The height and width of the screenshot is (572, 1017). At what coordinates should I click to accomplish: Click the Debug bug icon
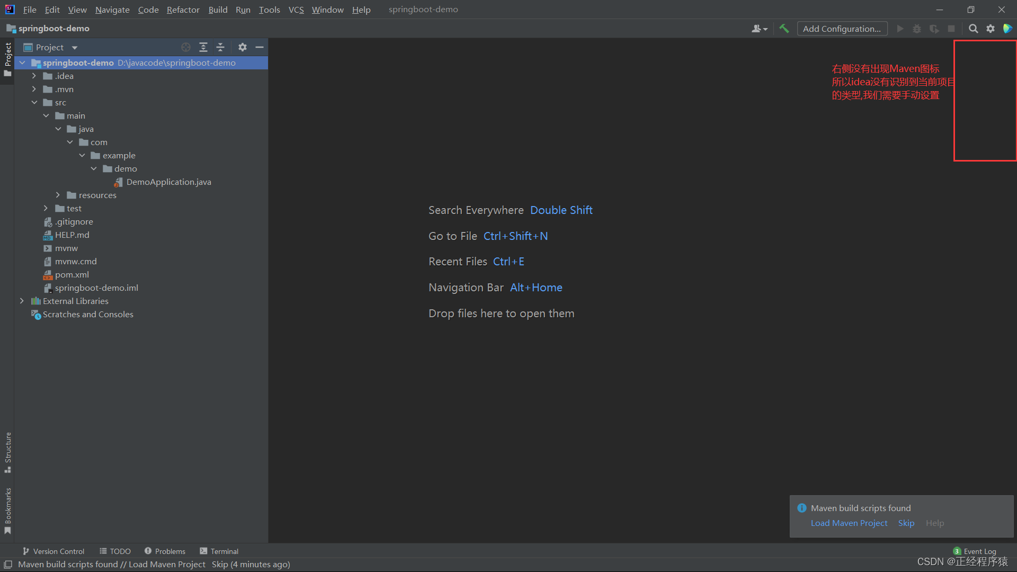pos(917,29)
